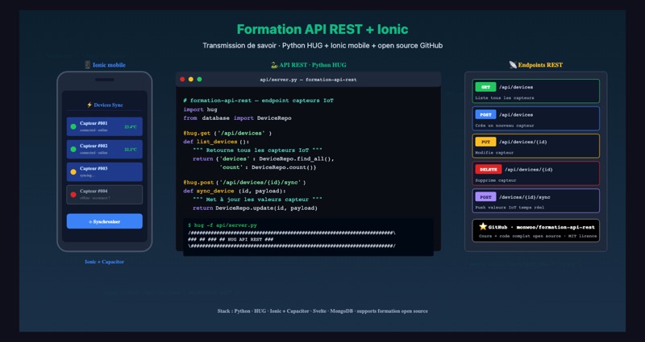This screenshot has height=342, width=645.
Task: Click red close dot in code window
Action: (182, 79)
